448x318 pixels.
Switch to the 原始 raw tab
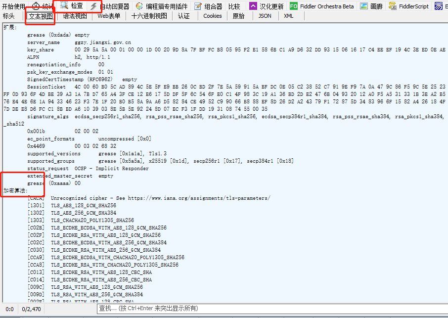tap(238, 16)
